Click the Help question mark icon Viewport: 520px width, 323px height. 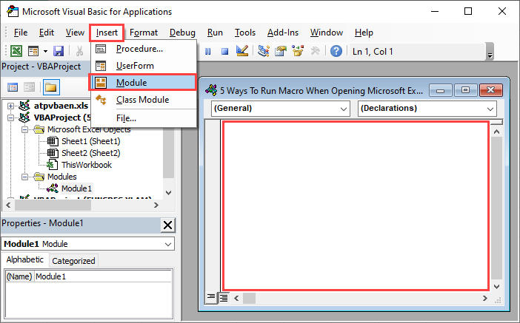tap(336, 51)
